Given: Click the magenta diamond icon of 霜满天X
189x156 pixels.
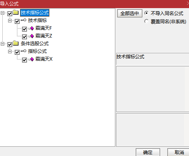Looking at the screenshot, I should (32, 59).
